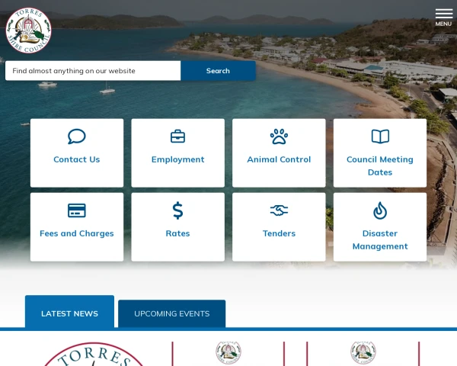The height and width of the screenshot is (366, 457).
Task: Click the Contact Us speech bubble icon
Action: tap(77, 136)
